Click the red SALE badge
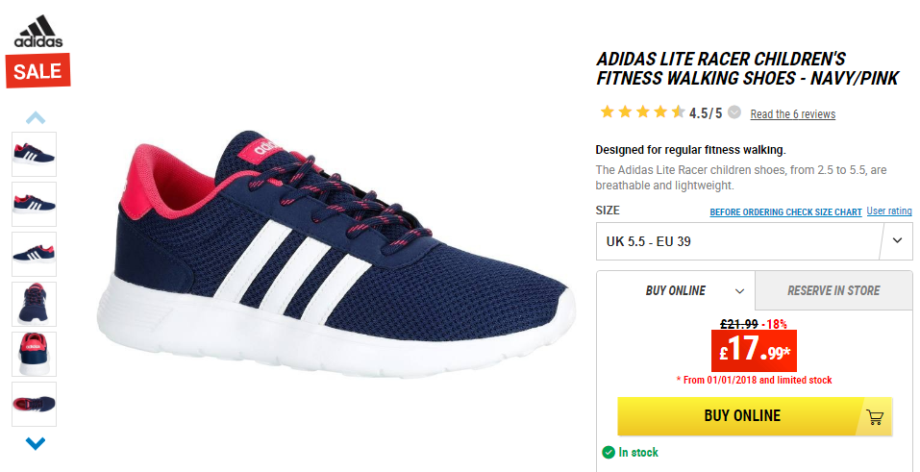The height and width of the screenshot is (472, 920). pyautogui.click(x=38, y=71)
